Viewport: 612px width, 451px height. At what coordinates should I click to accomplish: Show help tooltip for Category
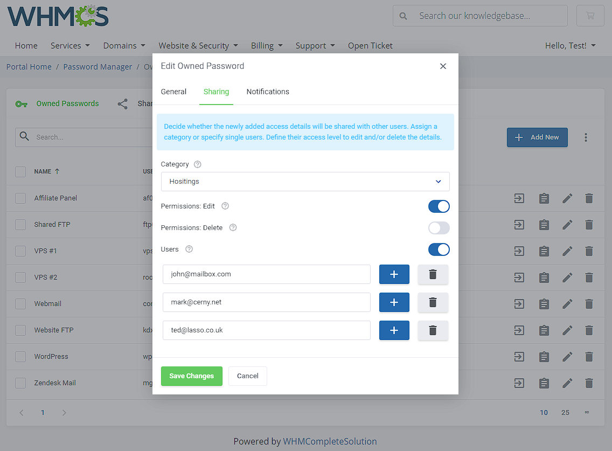(198, 164)
